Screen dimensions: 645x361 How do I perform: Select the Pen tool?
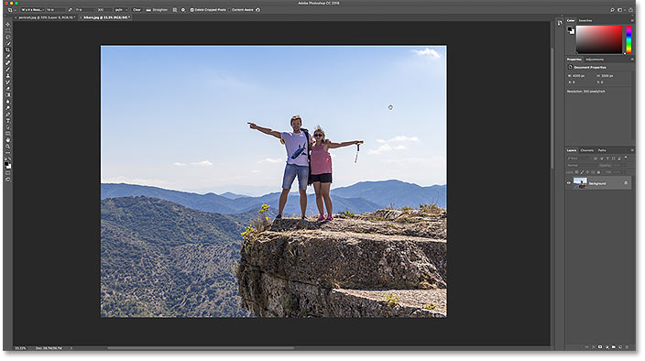8,115
